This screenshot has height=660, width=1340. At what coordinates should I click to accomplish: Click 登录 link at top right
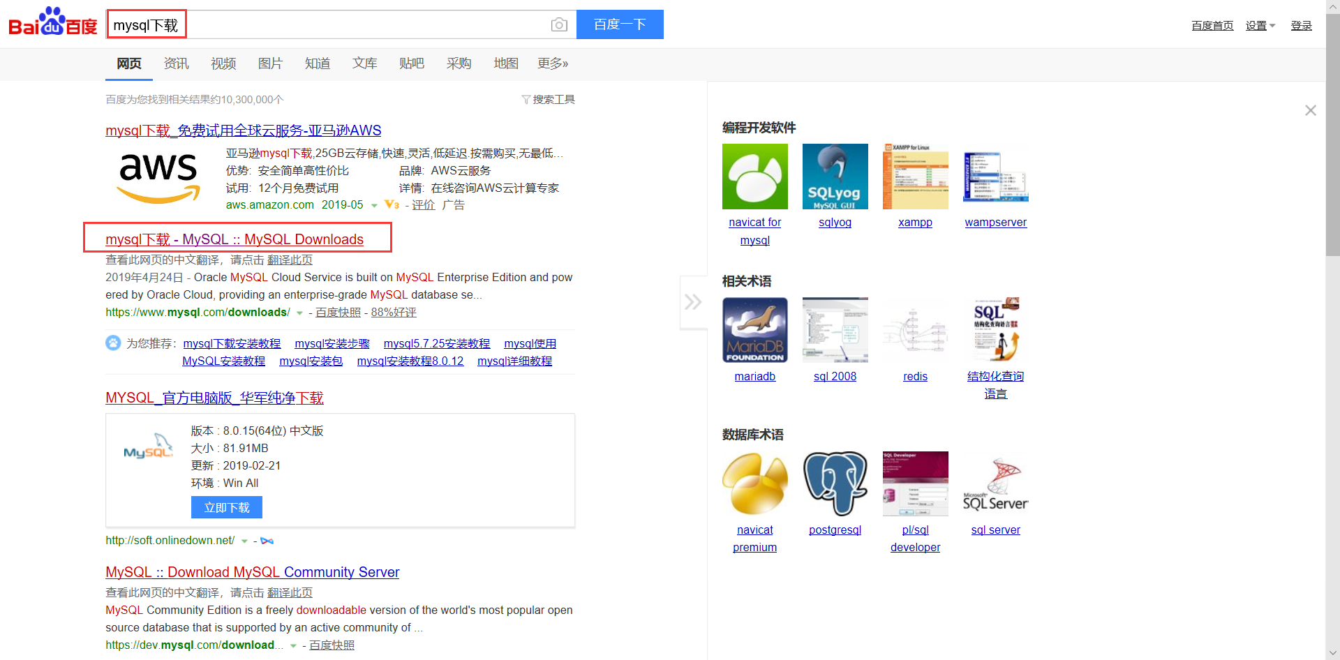tap(1302, 26)
